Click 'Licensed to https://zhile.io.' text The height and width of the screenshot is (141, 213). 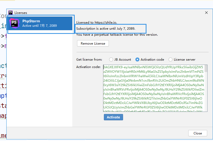coord(97,23)
